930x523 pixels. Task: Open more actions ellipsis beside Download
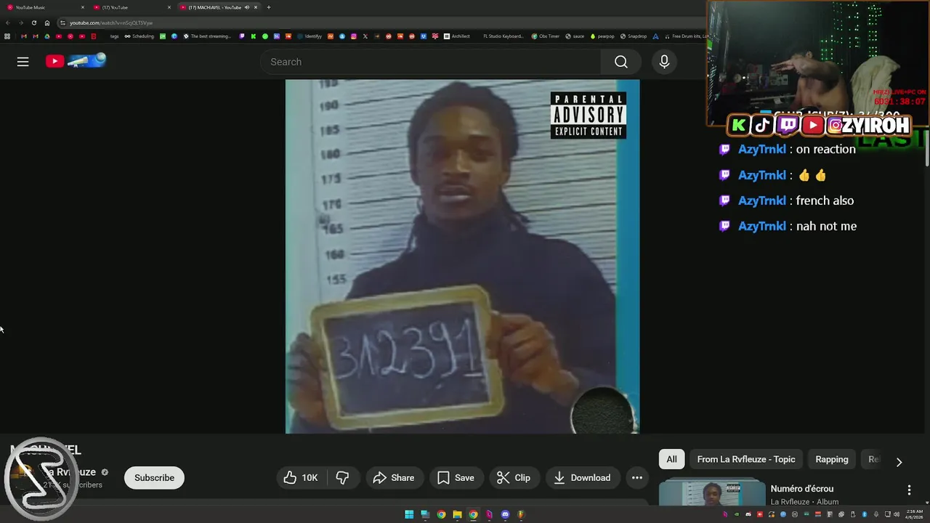coord(636,477)
